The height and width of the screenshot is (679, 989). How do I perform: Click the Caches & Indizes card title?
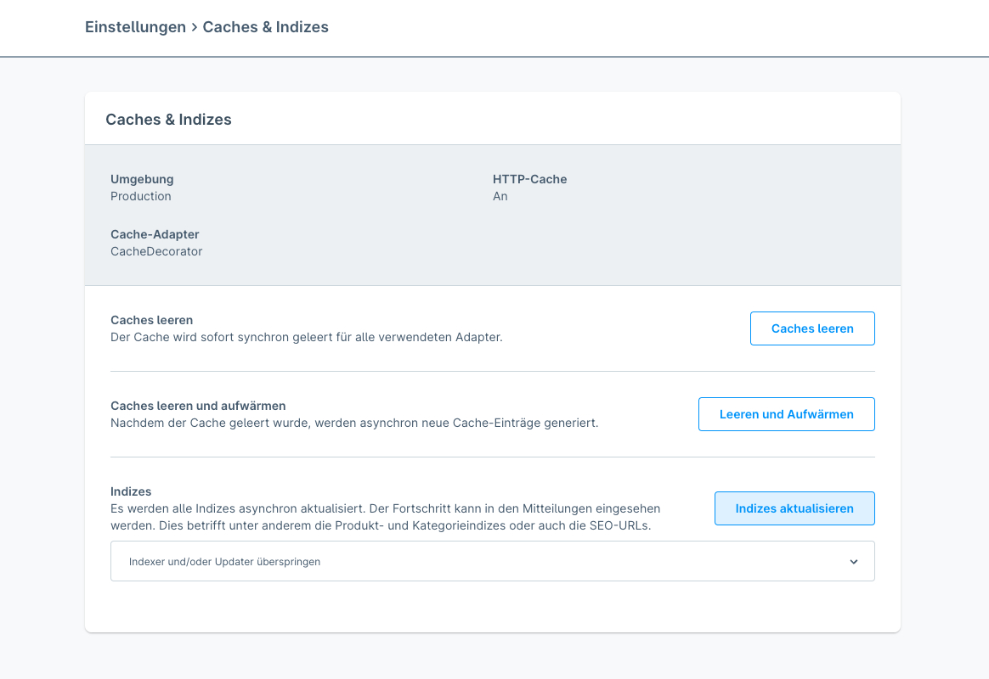[x=168, y=120]
